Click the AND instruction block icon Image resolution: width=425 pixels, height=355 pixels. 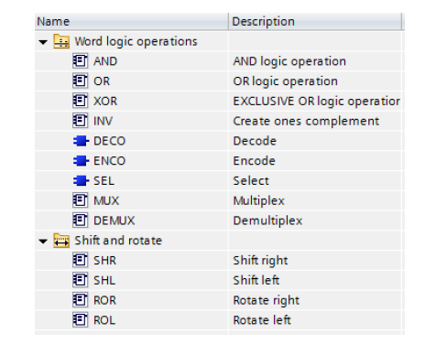pos(81,61)
